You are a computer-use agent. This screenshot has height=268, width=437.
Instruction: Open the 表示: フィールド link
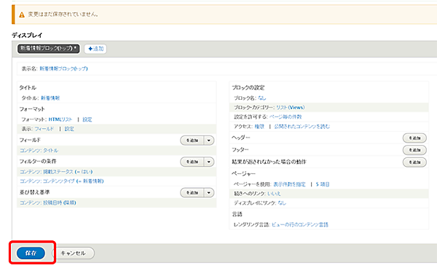pyautogui.click(x=44, y=129)
